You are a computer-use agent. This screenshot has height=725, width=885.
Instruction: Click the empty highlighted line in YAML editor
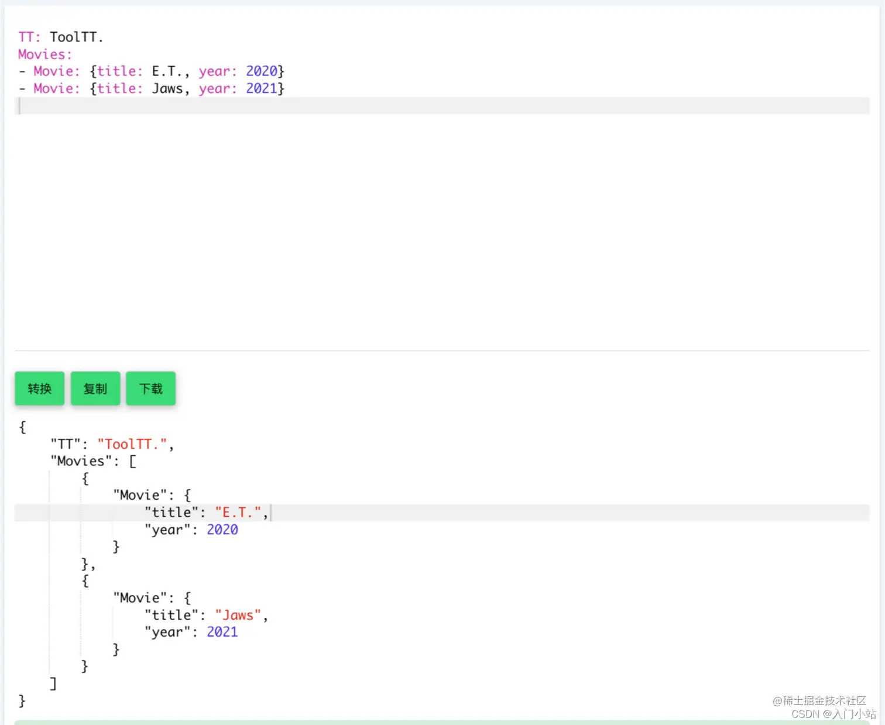442,106
